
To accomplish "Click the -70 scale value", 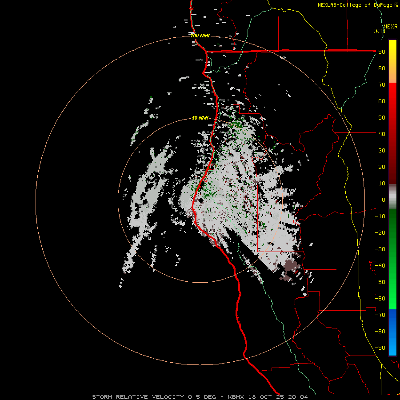I will tap(380, 315).
